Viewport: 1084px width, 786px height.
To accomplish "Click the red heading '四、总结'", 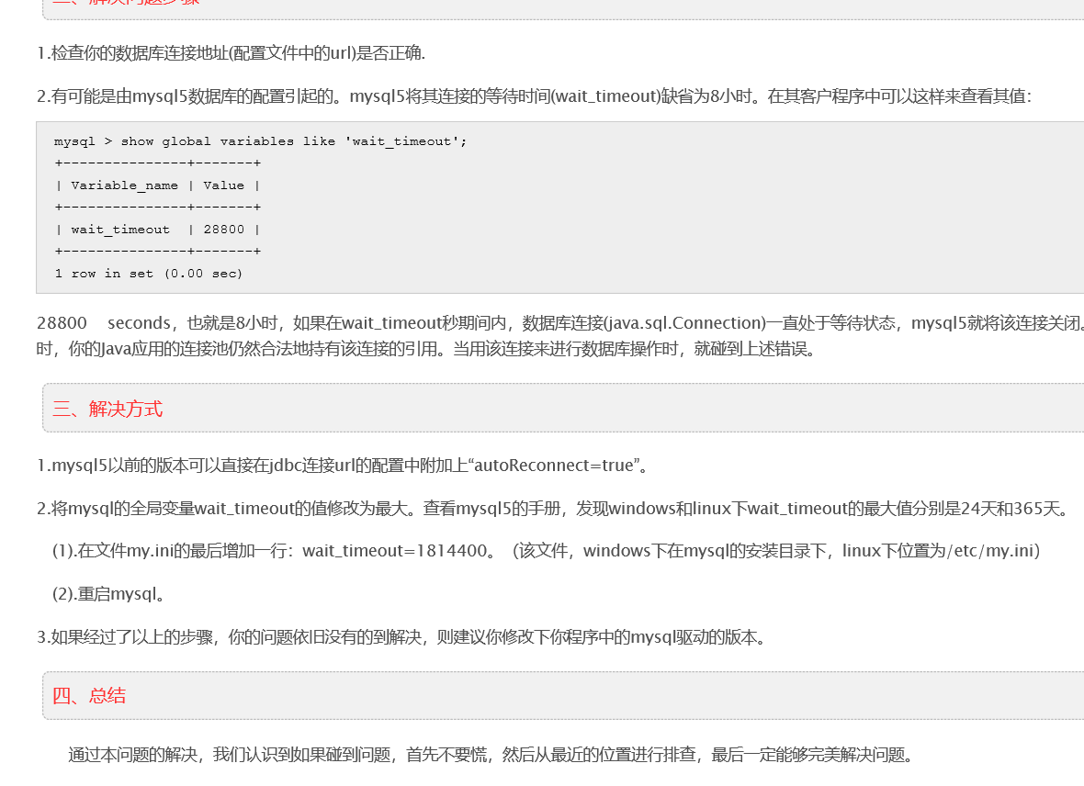I will click(x=94, y=695).
